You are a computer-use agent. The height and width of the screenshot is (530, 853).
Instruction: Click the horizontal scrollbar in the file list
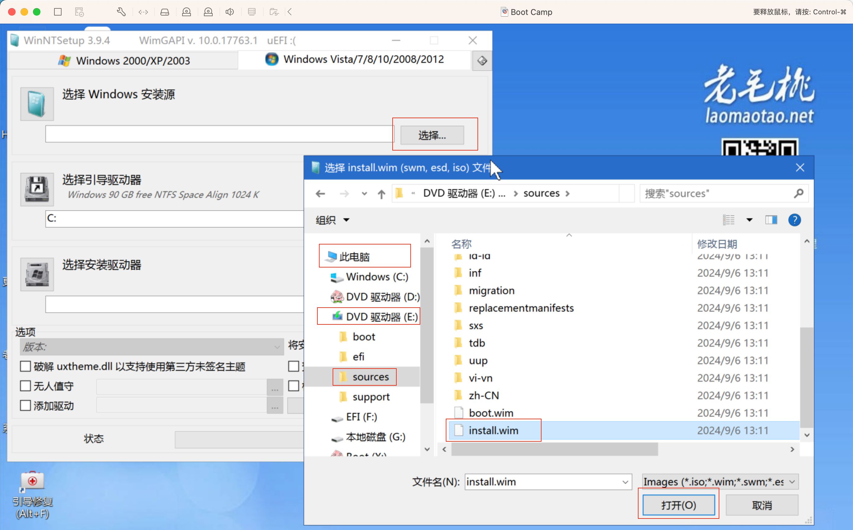555,449
